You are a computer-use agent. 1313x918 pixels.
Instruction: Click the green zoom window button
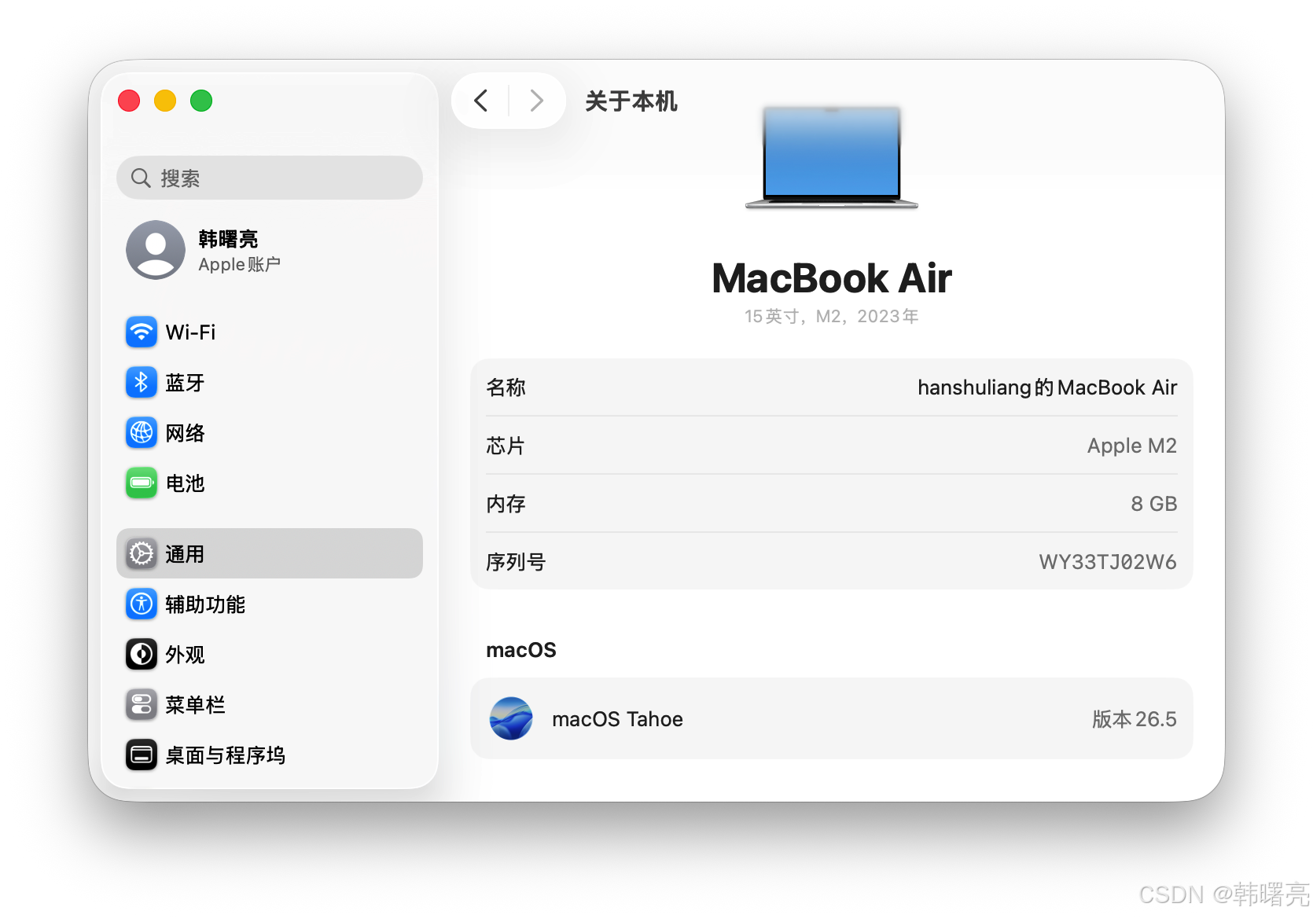point(201,101)
